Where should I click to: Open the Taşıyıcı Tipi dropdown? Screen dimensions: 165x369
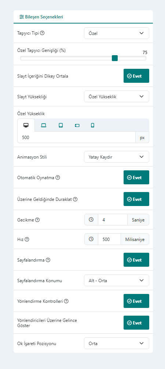[116, 33]
